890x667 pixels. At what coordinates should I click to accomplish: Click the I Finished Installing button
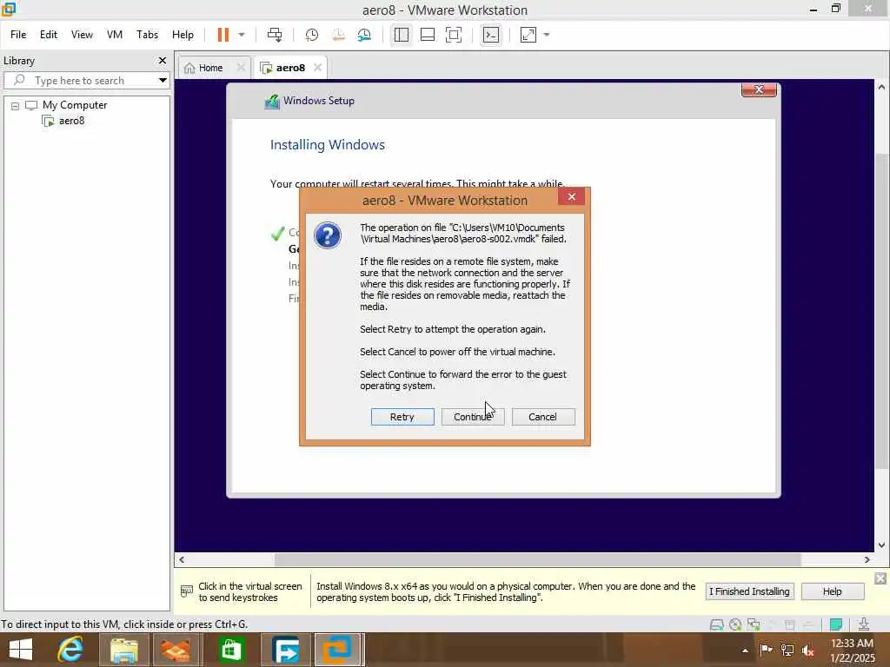[x=749, y=591]
